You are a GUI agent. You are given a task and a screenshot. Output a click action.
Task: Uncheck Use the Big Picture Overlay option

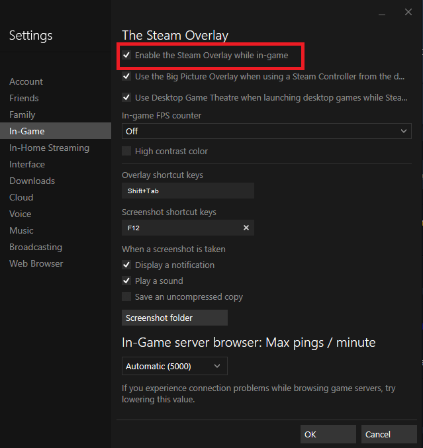coord(127,77)
